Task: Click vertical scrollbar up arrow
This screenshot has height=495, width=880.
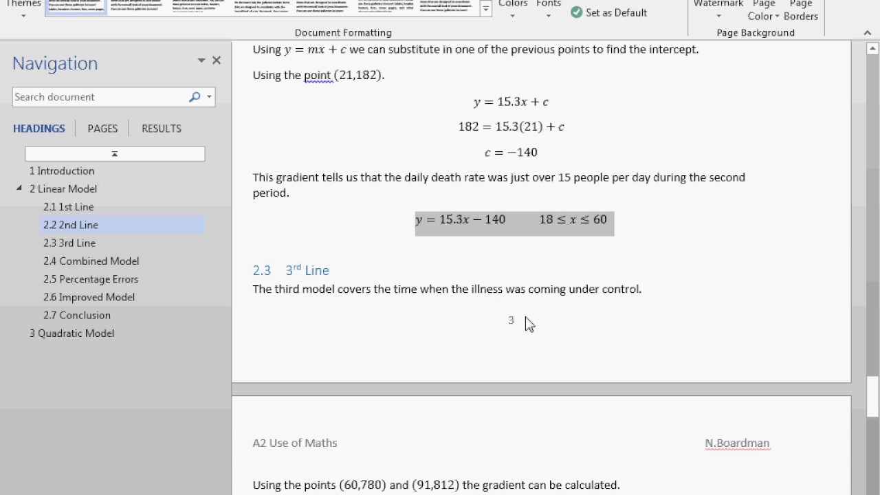Action: pos(872,49)
